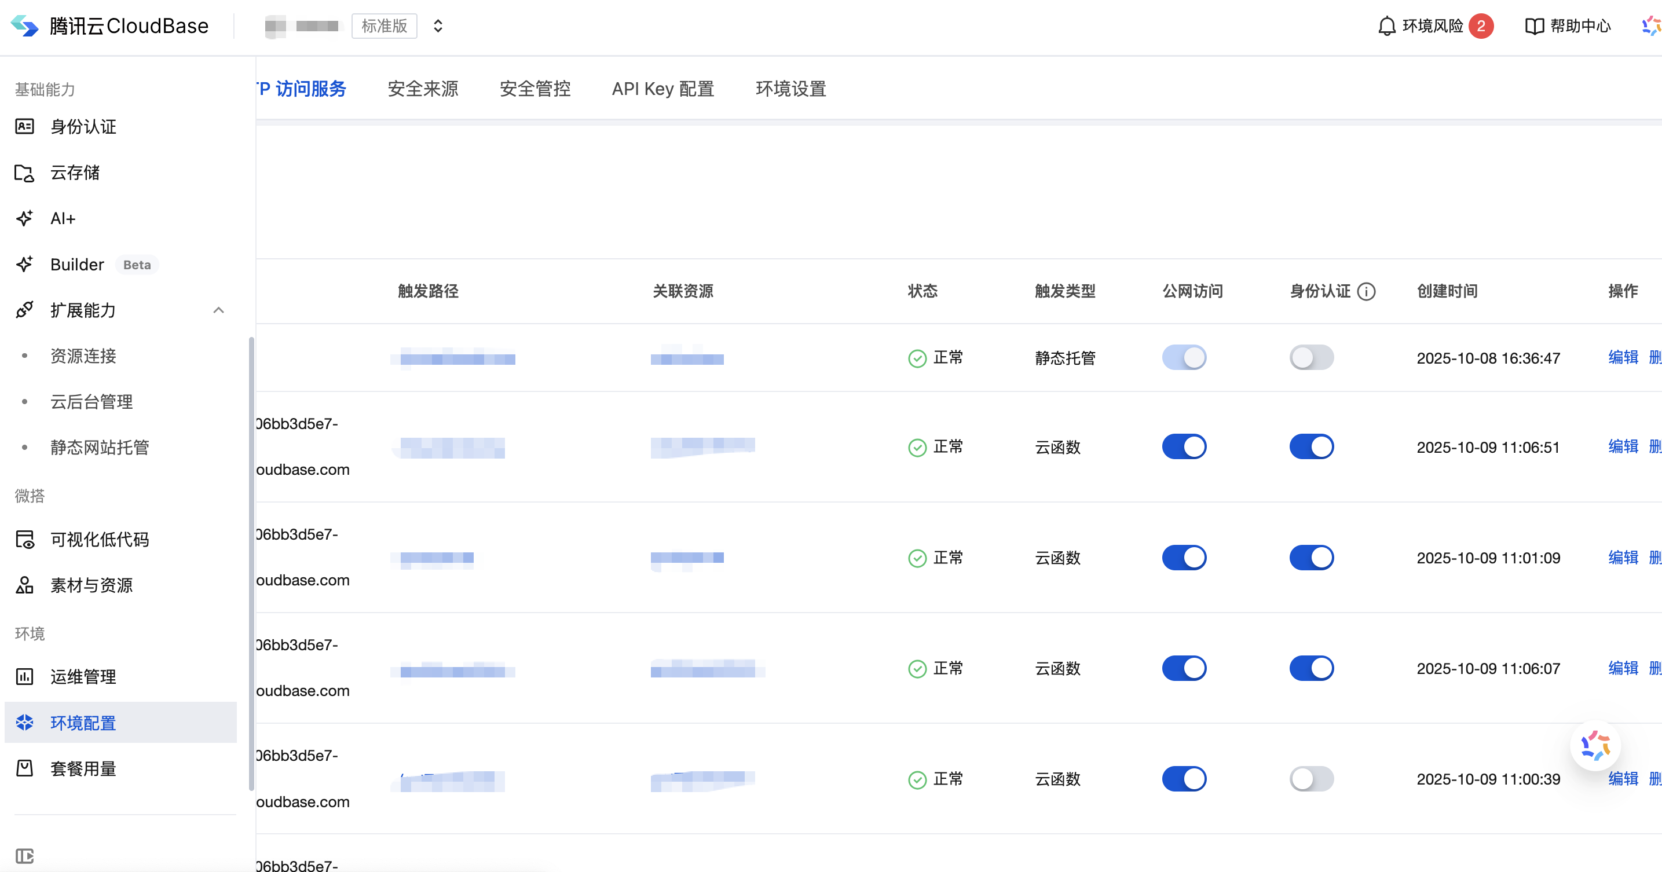Toggle 公网访问 for 静态托管 row
Screen dimensions: 1662x872
click(x=1184, y=357)
